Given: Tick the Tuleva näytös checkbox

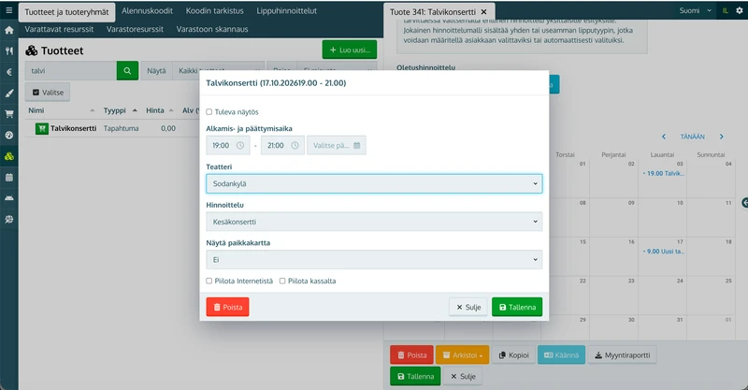Looking at the screenshot, I should 209,111.
